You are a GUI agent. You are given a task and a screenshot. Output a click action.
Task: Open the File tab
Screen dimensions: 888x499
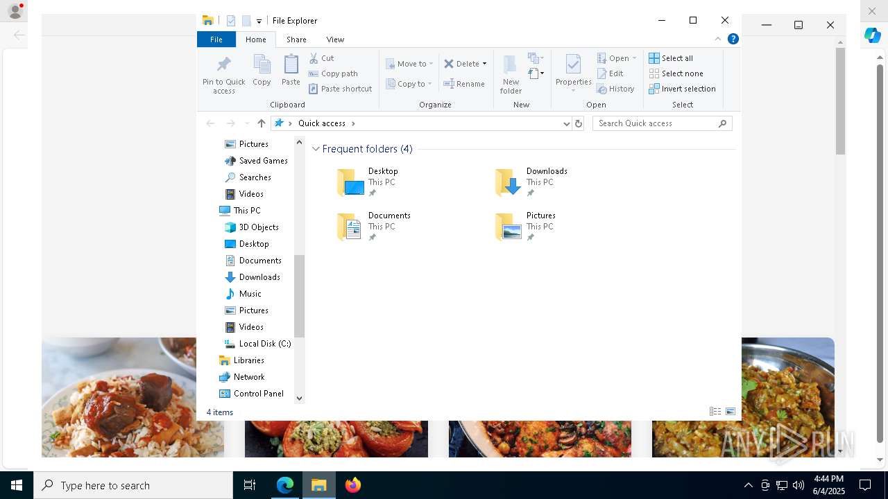point(216,40)
